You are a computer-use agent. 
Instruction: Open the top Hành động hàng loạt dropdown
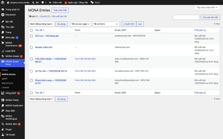click(x=41, y=24)
